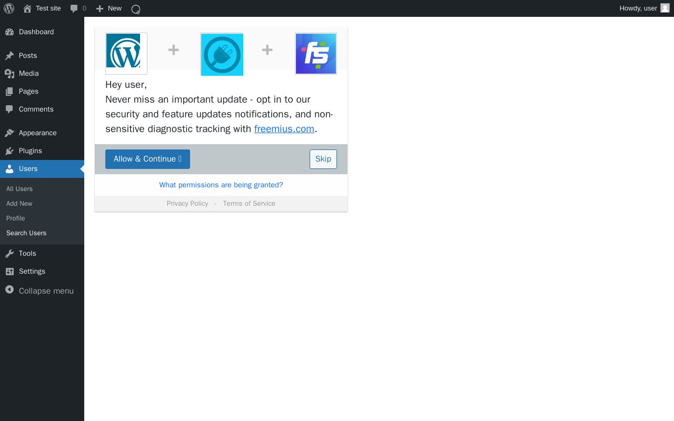Open the Users menu

(42, 168)
